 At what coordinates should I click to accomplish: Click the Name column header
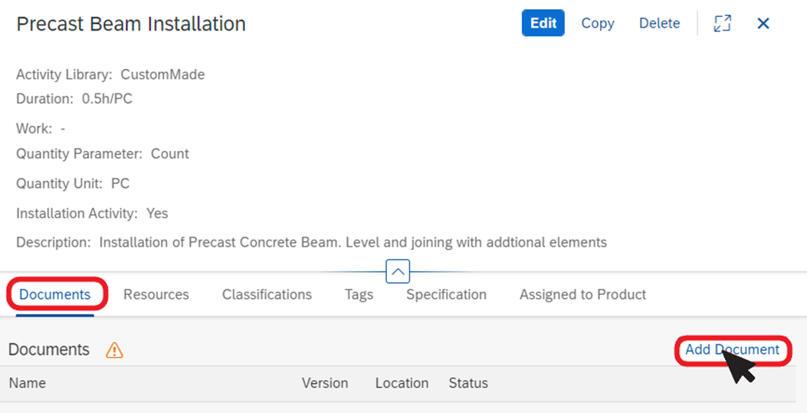(x=28, y=383)
